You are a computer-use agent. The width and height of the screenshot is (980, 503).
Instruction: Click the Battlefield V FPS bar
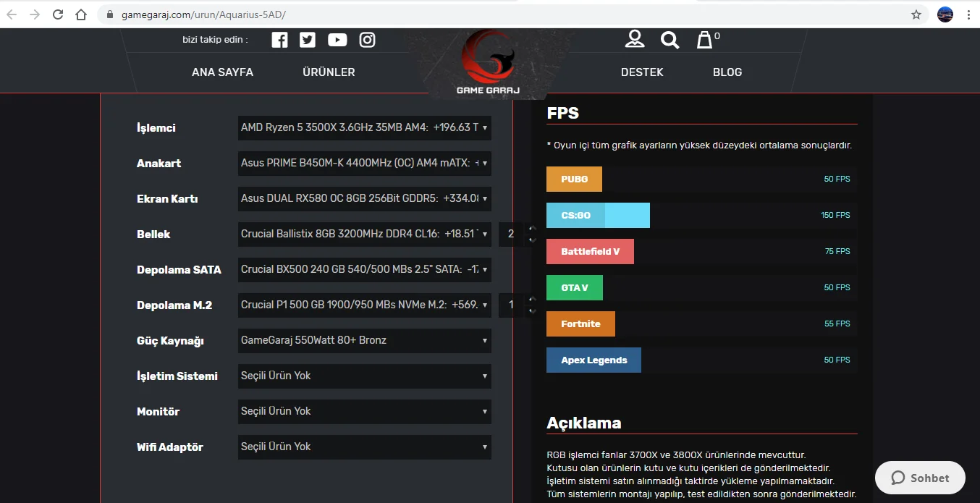[590, 251]
